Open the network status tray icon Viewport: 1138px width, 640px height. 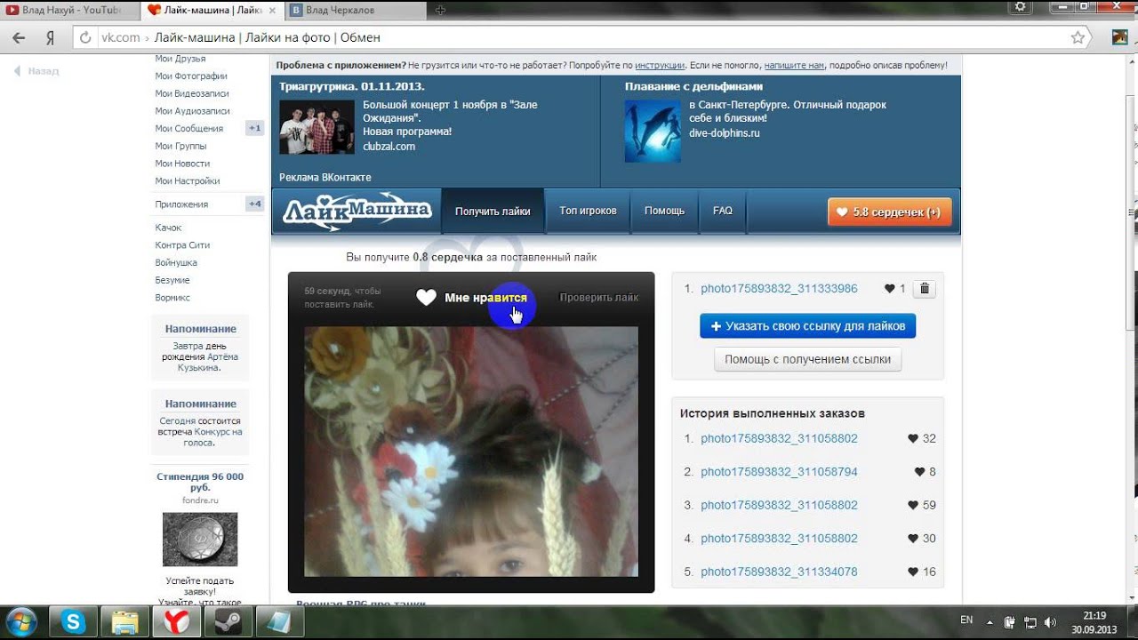tap(1030, 622)
